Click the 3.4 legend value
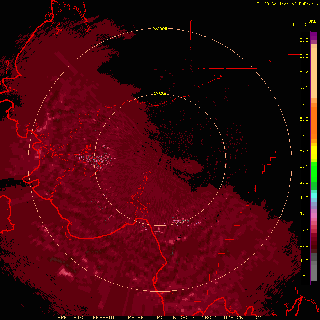This screenshot has width=320, height=320. (x=304, y=166)
